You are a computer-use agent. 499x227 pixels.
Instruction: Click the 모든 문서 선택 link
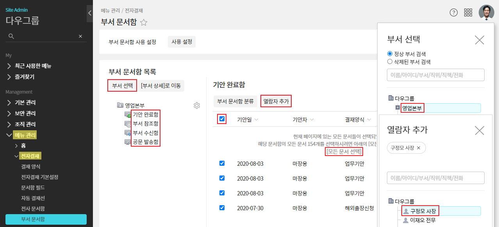tap(344, 152)
